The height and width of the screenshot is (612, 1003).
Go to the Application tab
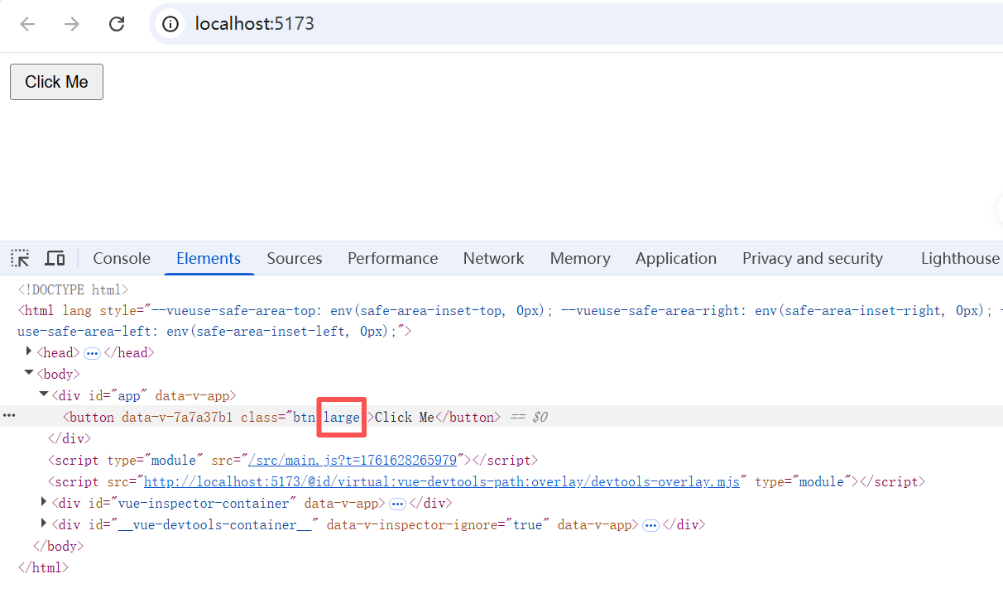(676, 258)
